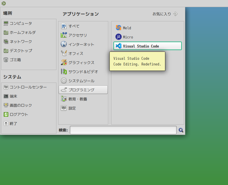Click the 画面のロック lock screen icon
Image resolution: width=228 pixels, height=185 pixels.
[6, 105]
